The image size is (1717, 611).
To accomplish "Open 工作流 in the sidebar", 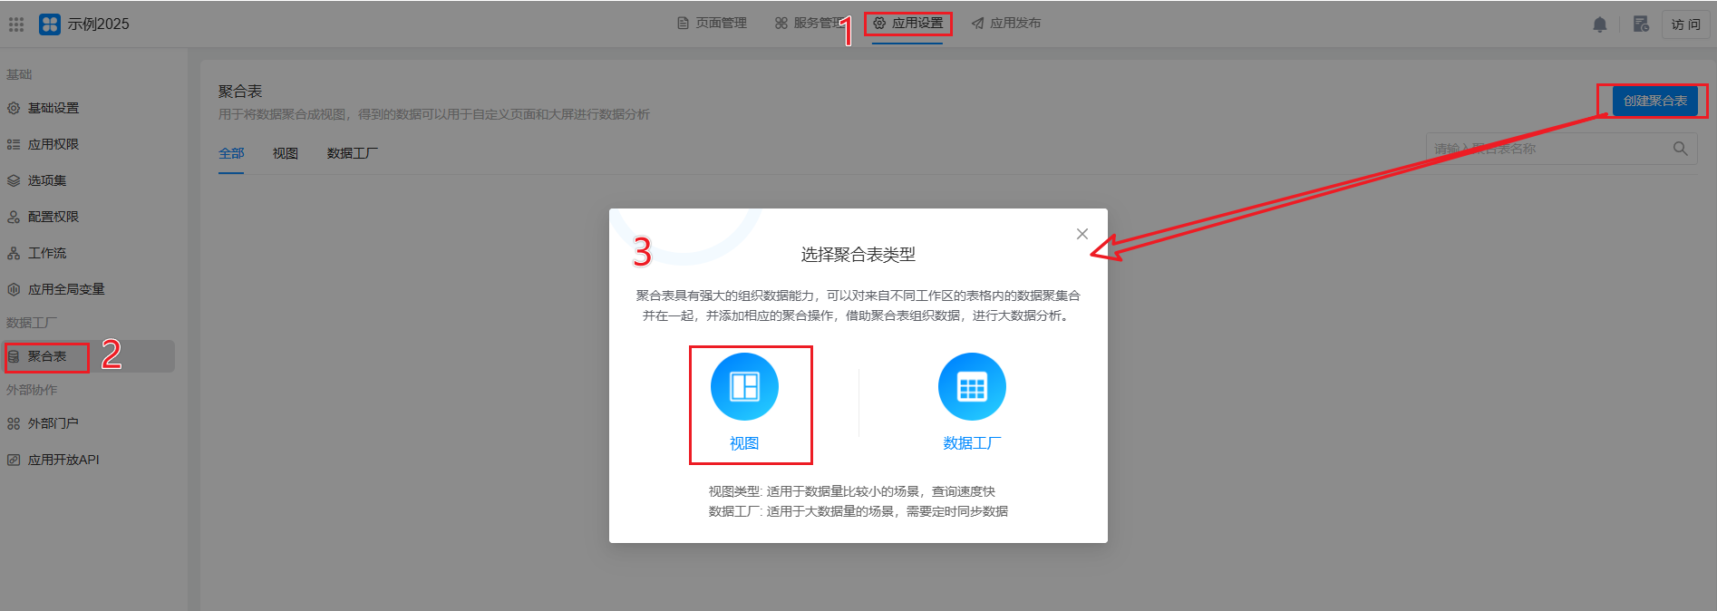I will (x=47, y=253).
